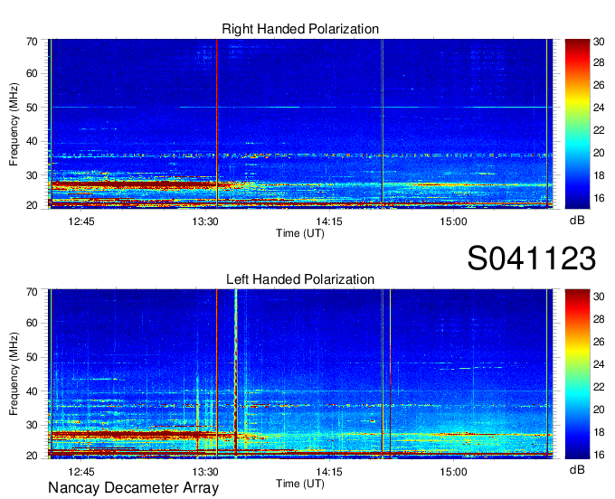Click the 50 MHz horizontal line in Right Handed spectrogram
Viewport: 615px width, 499px height.
(x=301, y=107)
